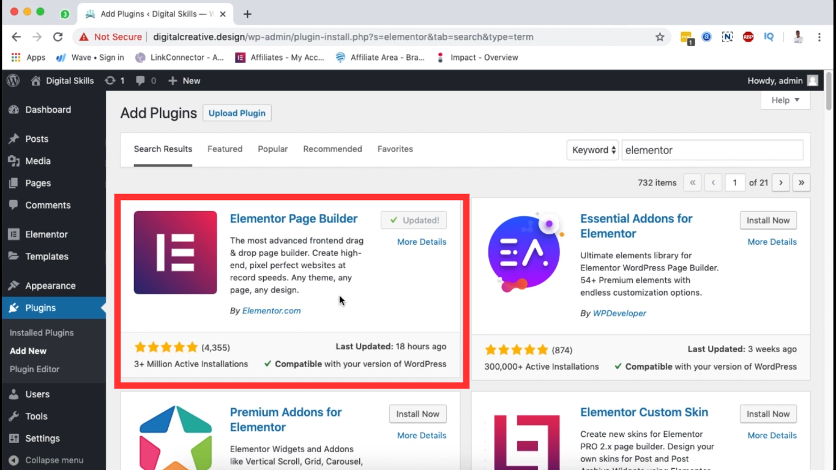
Task: Open the Impact Overview bookmark
Action: click(477, 58)
